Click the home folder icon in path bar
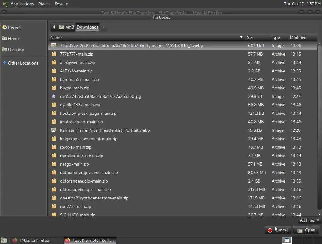 [62, 27]
